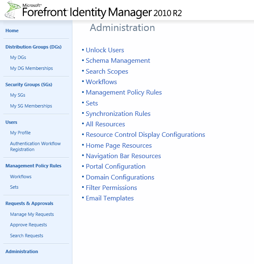Image resolution: width=254 pixels, height=264 pixels.
Task: Open Administration in the sidebar
Action: click(22, 251)
